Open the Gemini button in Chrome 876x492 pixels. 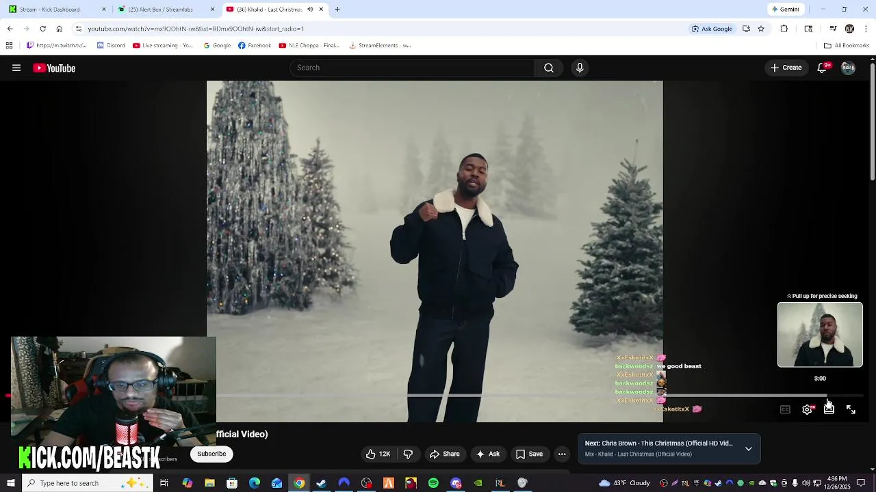click(785, 10)
